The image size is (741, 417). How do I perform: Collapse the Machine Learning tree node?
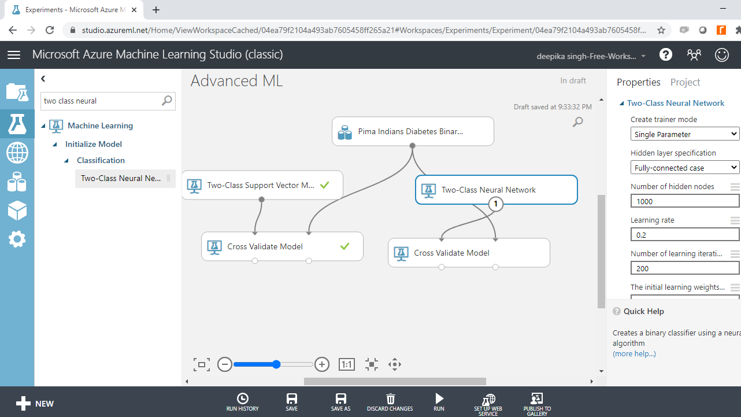point(43,126)
